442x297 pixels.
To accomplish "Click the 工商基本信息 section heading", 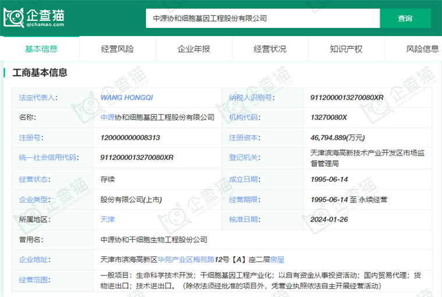I will (40, 73).
